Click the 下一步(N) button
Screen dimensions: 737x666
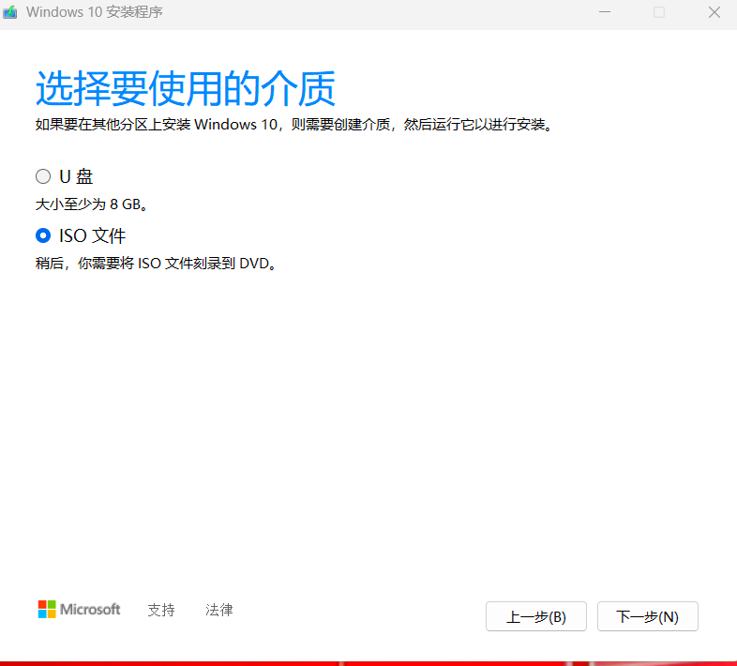(x=647, y=616)
